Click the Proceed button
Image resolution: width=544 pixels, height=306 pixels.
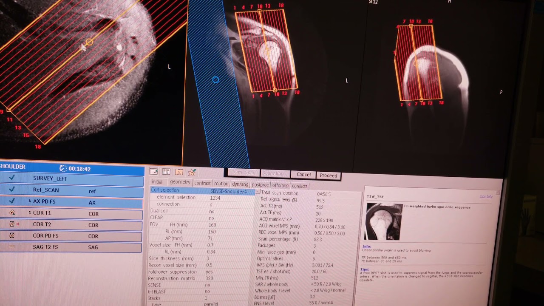329,175
